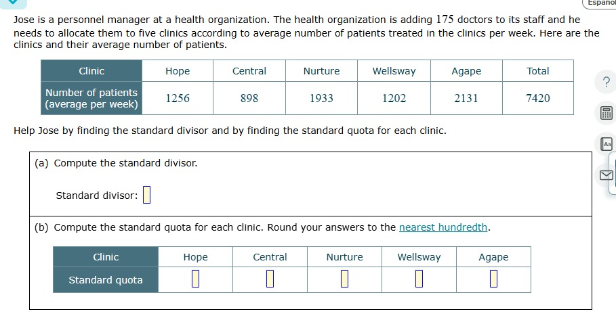Open the nearest hundredth link

point(443,227)
